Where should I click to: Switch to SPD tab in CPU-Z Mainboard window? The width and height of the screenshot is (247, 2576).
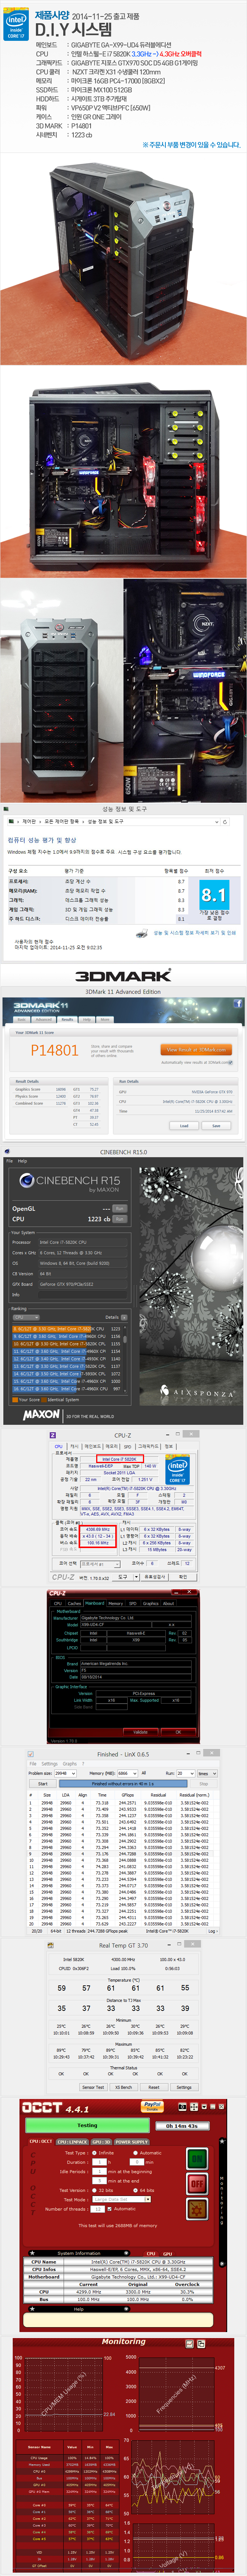pyautogui.click(x=133, y=1603)
